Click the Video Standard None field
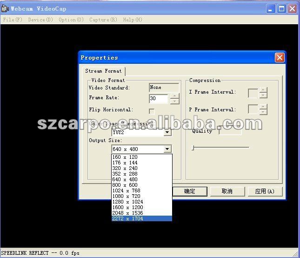 click(164, 88)
